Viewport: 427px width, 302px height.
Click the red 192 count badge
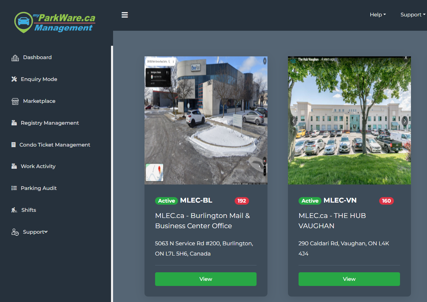pos(242,201)
